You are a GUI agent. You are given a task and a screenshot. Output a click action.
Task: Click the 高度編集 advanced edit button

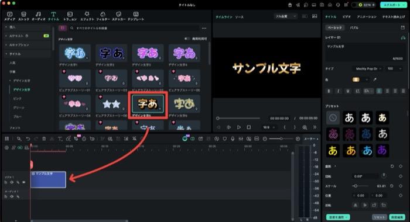[397, 217]
